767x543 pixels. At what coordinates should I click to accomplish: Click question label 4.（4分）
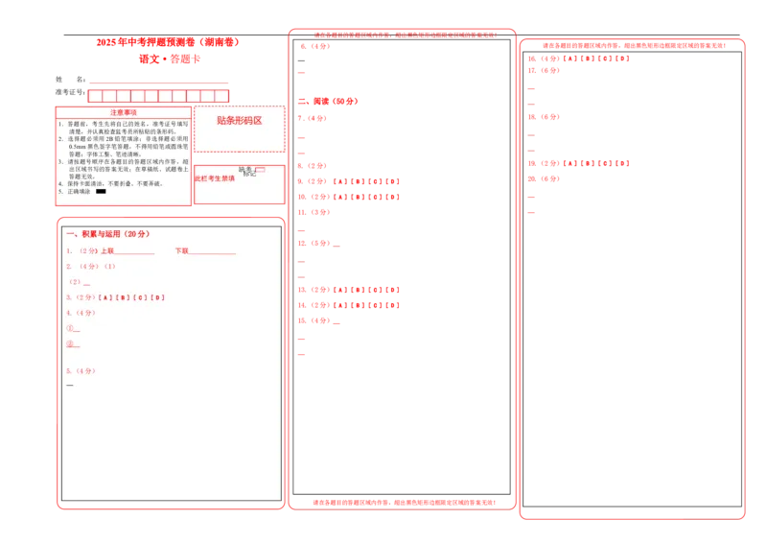coord(81,313)
